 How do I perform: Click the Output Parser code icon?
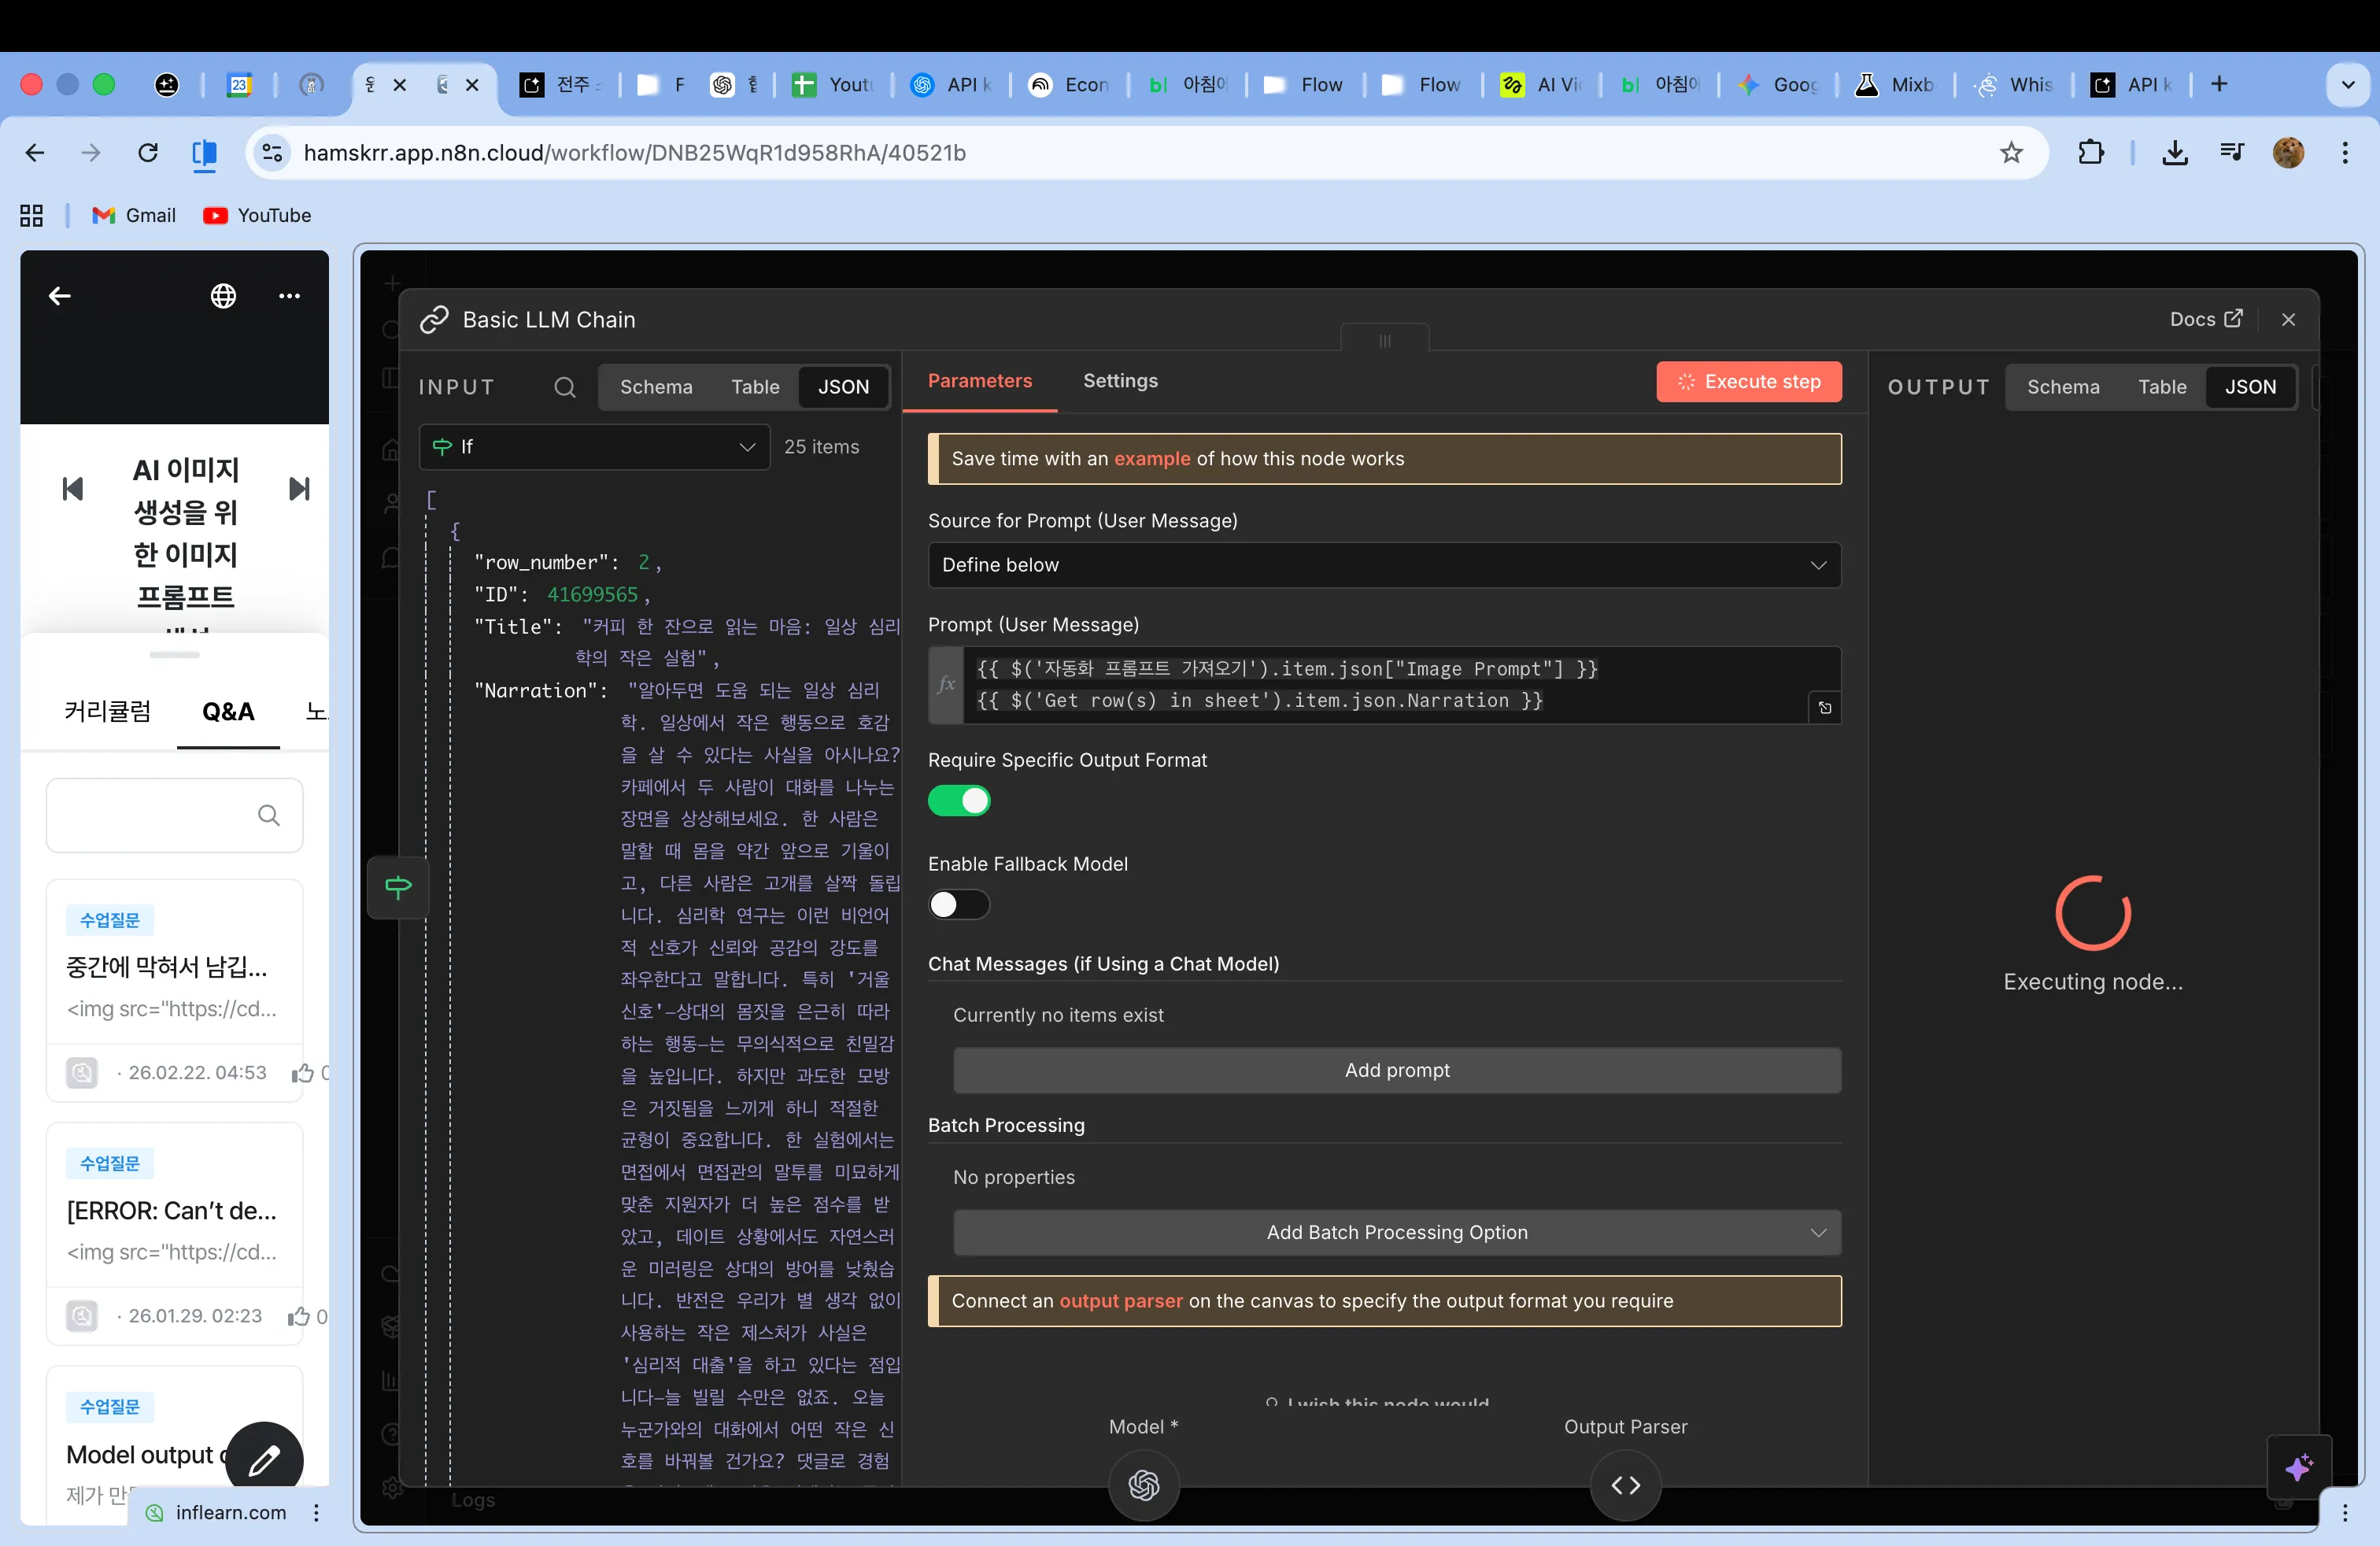coord(1625,1485)
